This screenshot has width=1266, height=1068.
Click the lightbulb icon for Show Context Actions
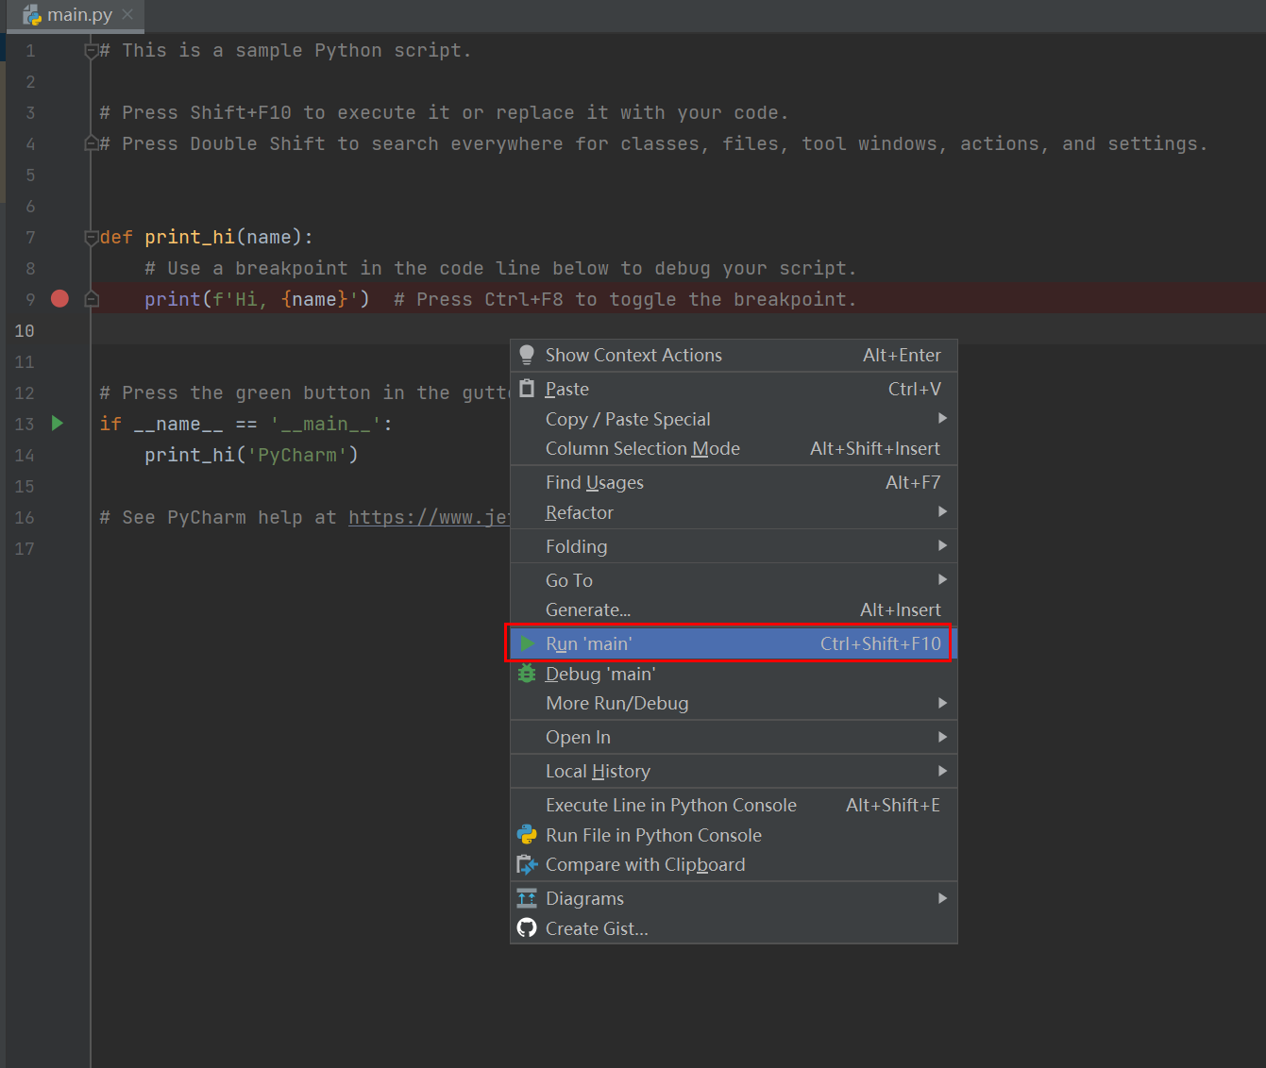527,355
